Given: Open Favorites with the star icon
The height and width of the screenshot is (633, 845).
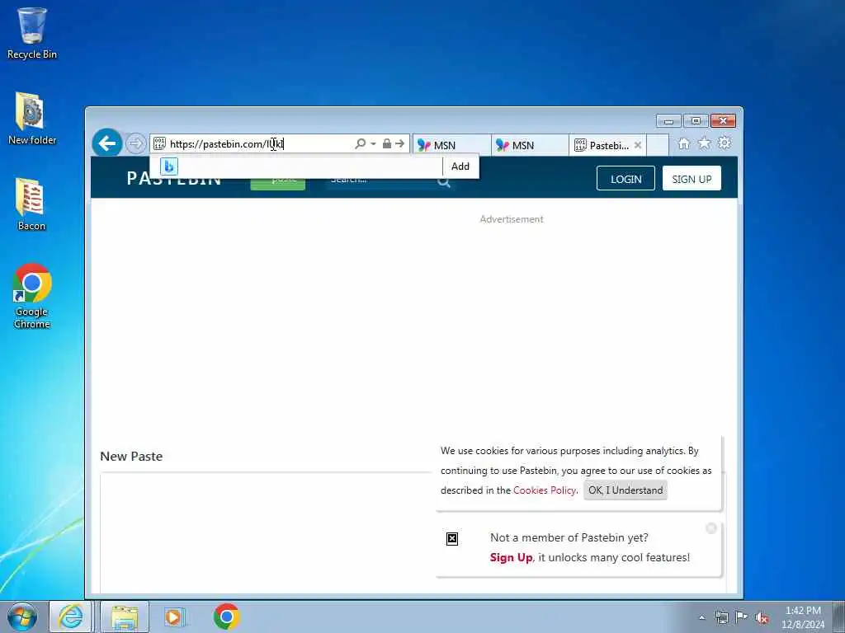Looking at the screenshot, I should pos(704,143).
